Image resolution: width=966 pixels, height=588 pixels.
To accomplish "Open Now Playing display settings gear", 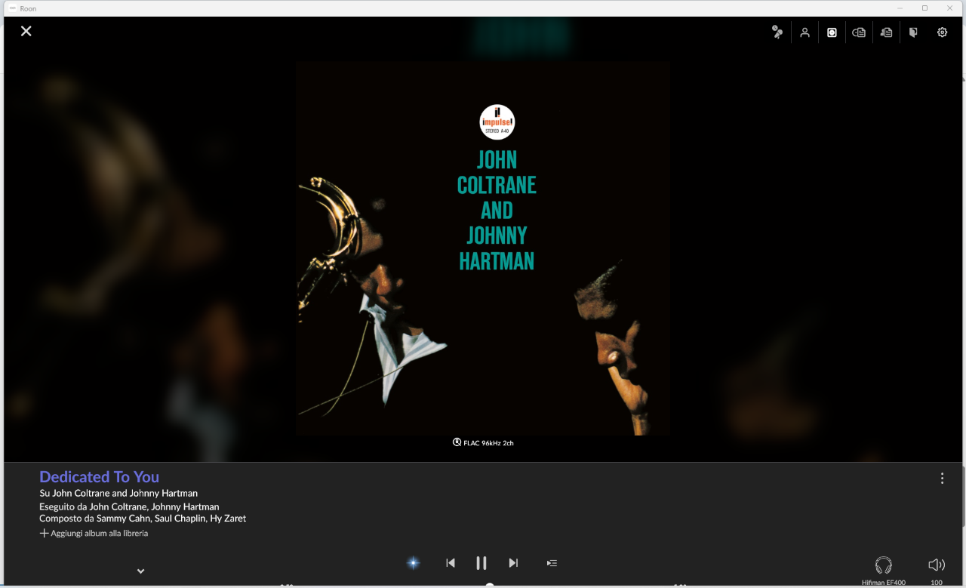I will pyautogui.click(x=942, y=32).
